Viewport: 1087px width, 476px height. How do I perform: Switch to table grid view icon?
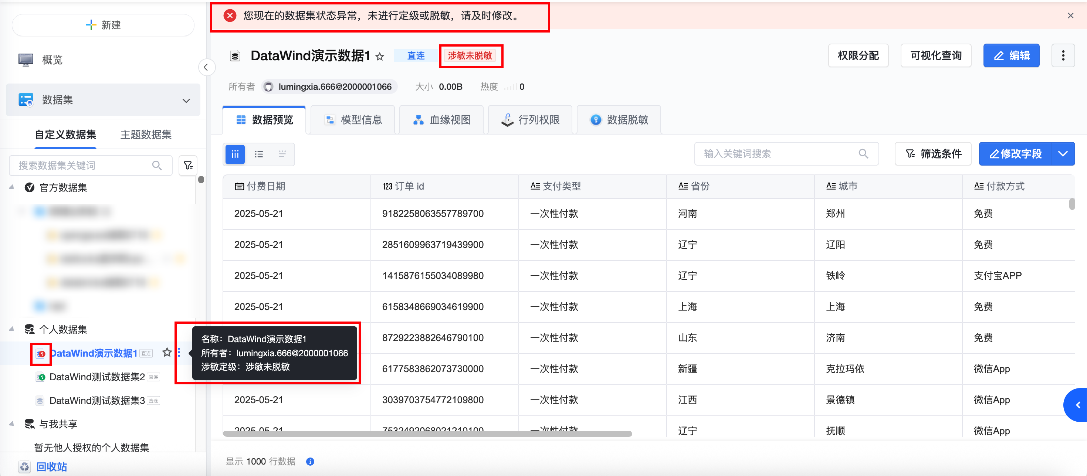[235, 154]
